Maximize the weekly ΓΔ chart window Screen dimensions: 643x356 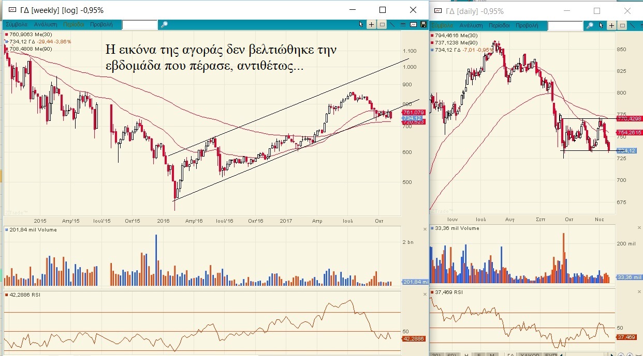click(383, 10)
